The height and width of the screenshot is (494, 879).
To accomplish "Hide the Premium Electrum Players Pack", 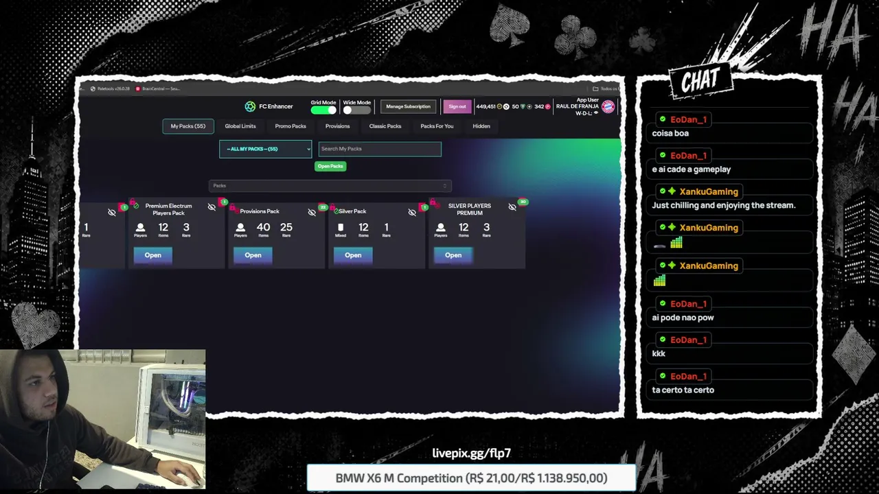I will pos(212,207).
